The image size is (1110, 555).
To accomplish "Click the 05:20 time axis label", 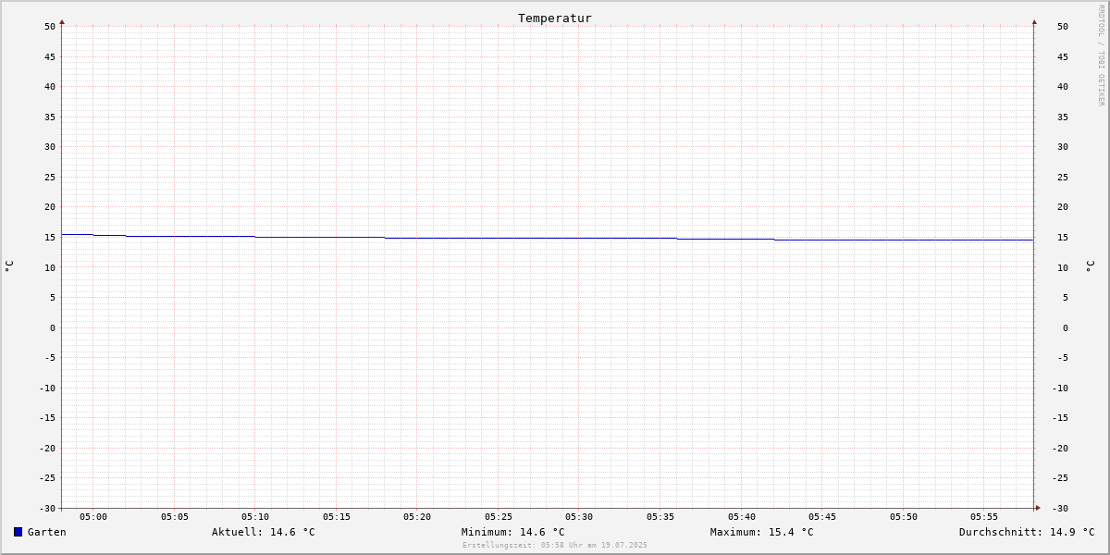I will pos(417,516).
